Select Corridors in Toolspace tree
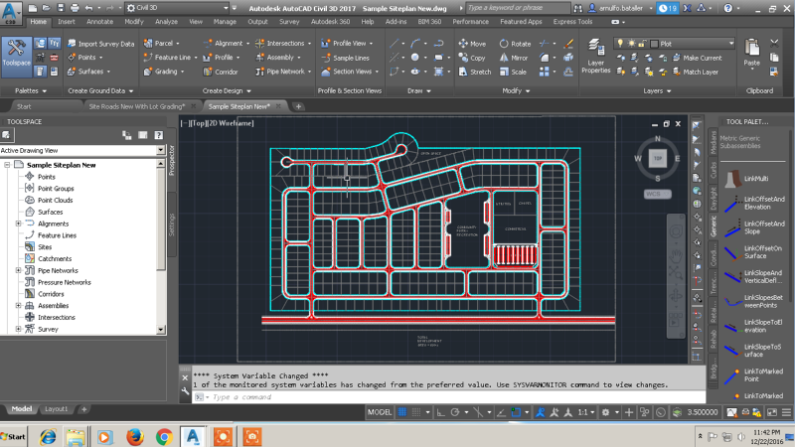The image size is (795, 447). pyautogui.click(x=51, y=294)
